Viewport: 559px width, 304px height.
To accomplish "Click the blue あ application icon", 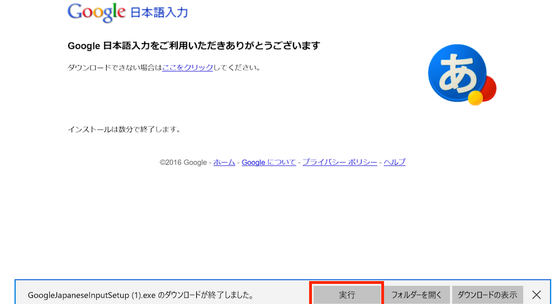I will pos(462,74).
